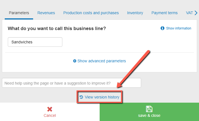Click the Show information link text

[179, 28]
